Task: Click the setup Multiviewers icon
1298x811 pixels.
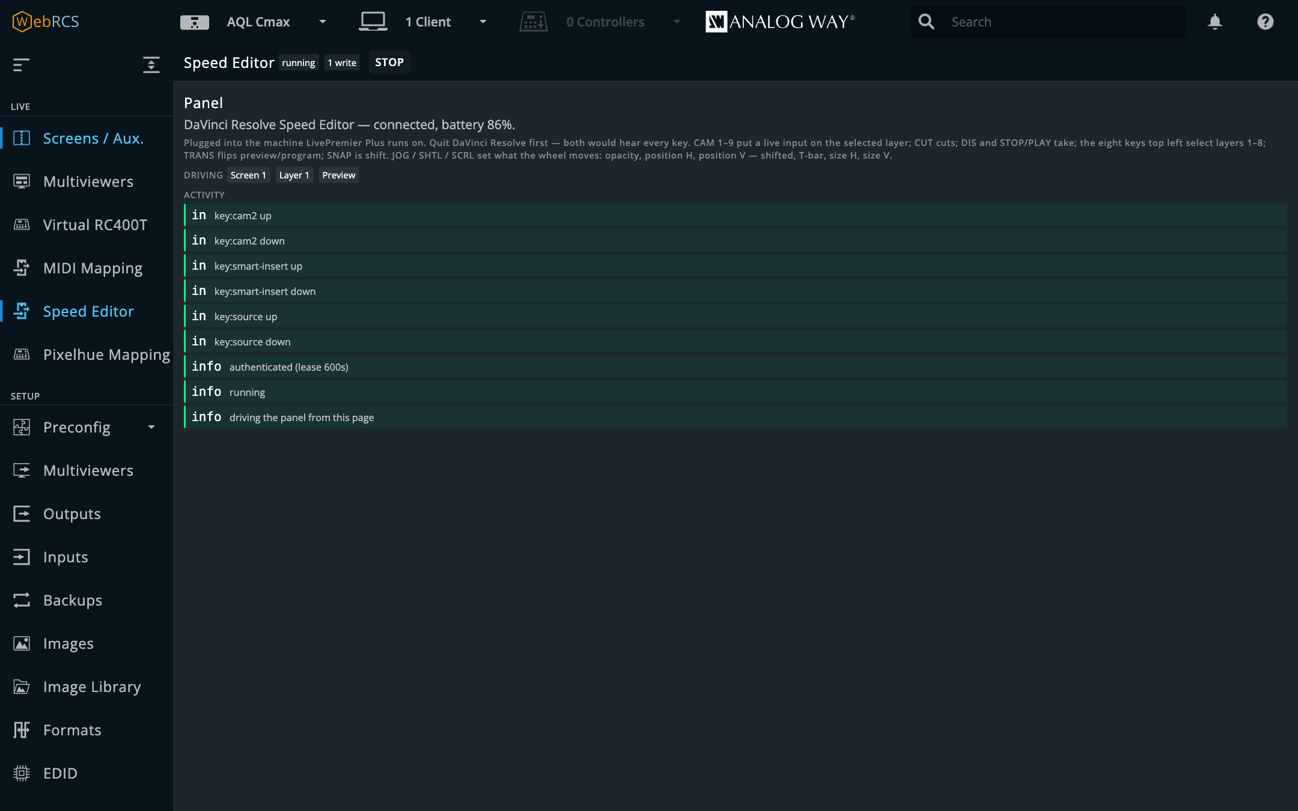Action: 22,470
